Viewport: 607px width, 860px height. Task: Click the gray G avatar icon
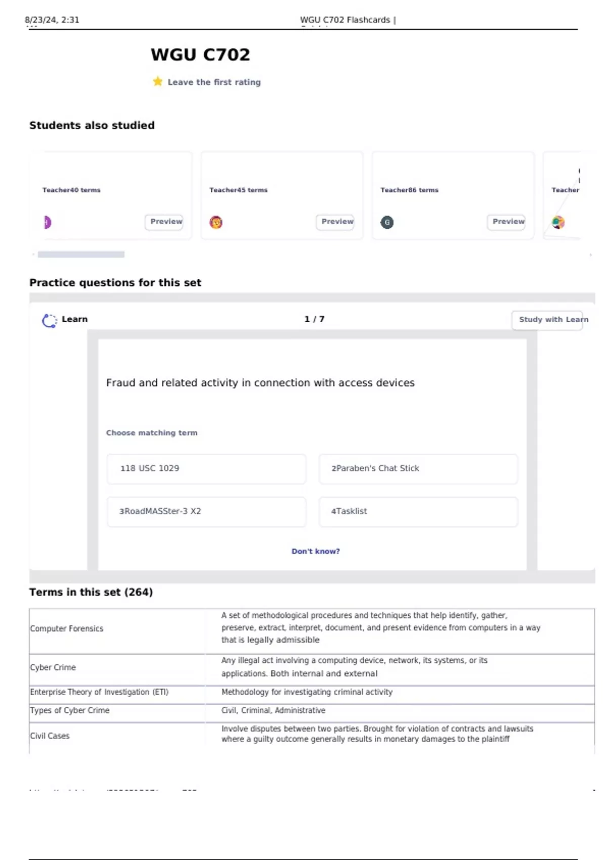[x=387, y=222]
